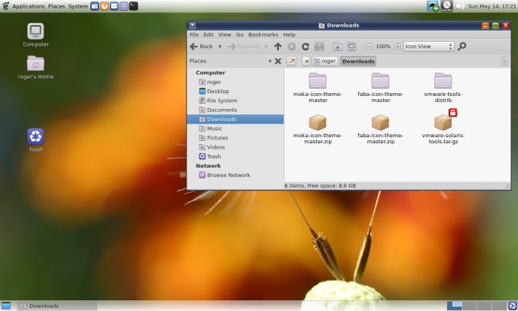This screenshot has height=311, width=518.
Task: Zoom out with the minus button
Action: (369, 46)
